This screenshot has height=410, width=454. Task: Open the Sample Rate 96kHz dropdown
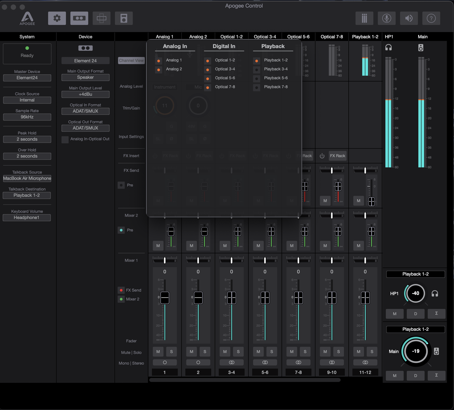click(x=27, y=117)
